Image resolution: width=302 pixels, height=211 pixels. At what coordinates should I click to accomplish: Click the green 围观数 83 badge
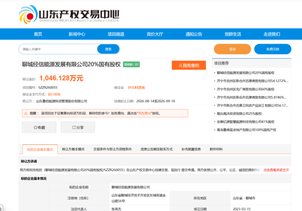click(131, 64)
